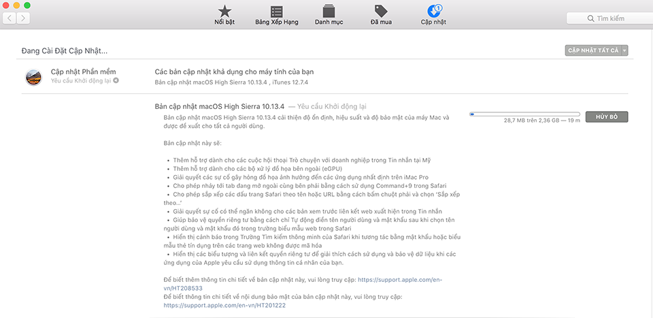Open Bảng Xếp Hạng top charts icon

277,12
